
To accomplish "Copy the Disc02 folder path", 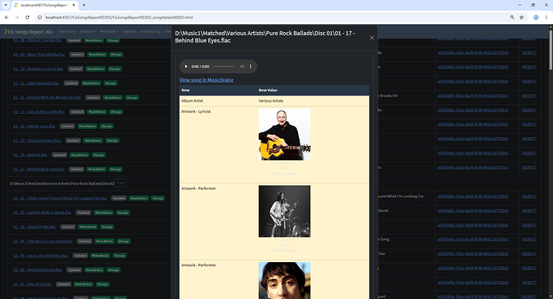I will 120,183.
